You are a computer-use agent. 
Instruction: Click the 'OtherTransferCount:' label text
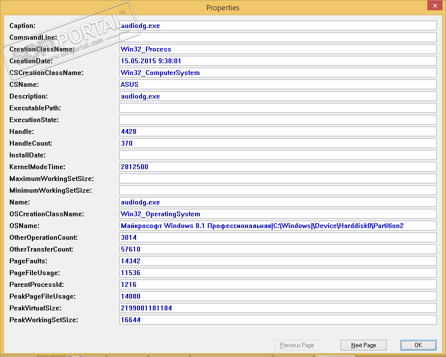click(x=41, y=249)
